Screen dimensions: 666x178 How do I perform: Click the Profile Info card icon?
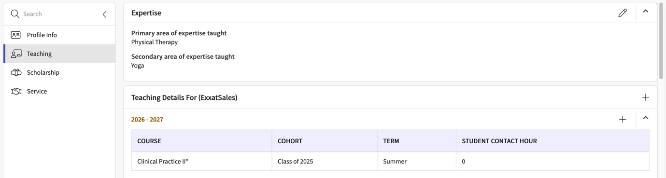(16, 35)
